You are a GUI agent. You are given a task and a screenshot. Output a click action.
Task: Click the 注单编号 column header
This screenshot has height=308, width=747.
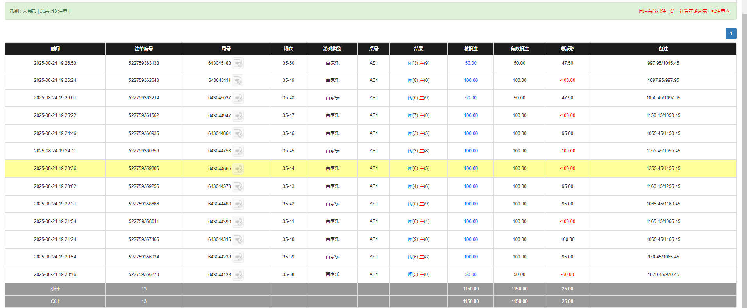144,49
